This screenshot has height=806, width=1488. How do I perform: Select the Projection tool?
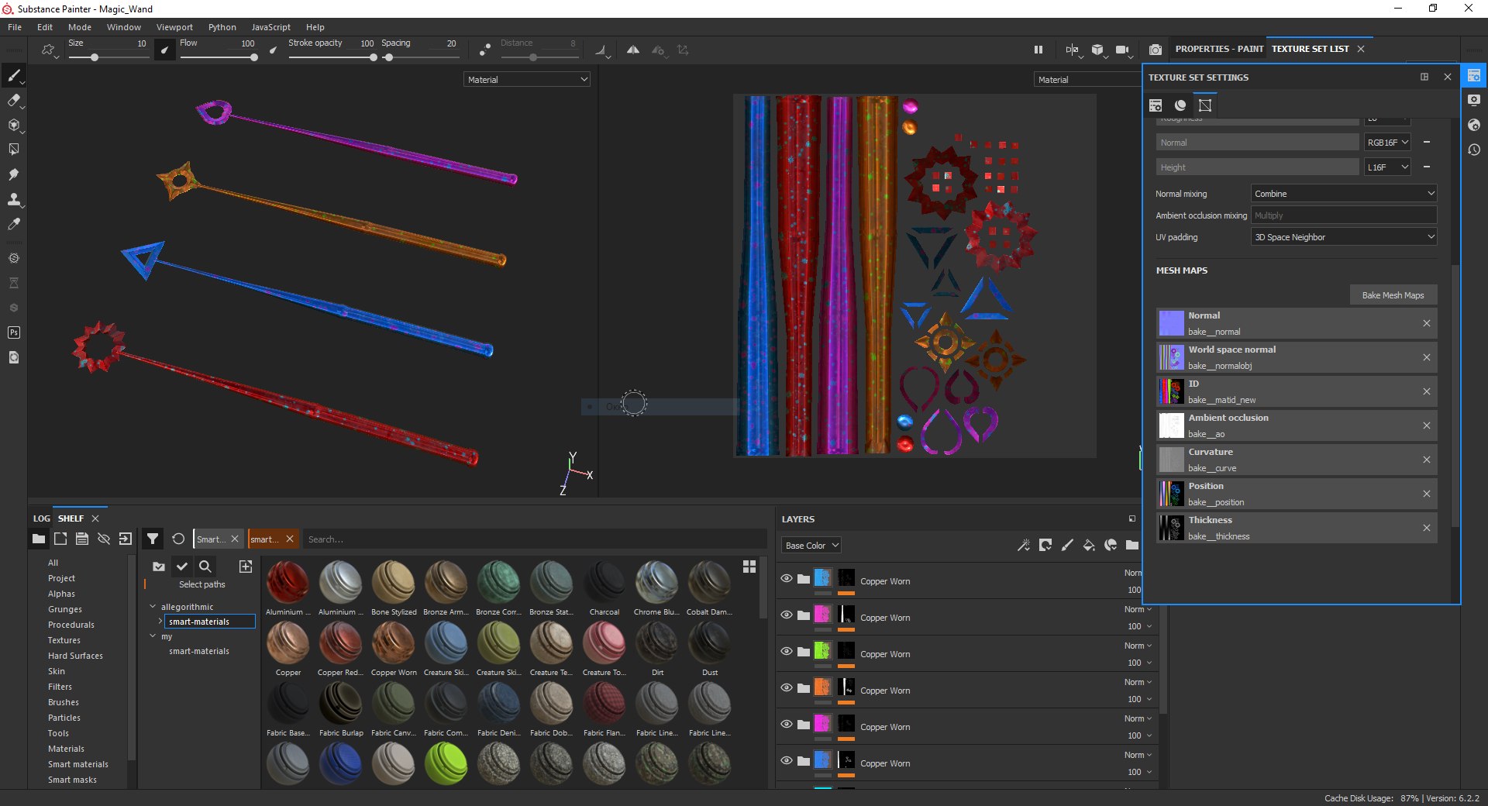coord(13,125)
